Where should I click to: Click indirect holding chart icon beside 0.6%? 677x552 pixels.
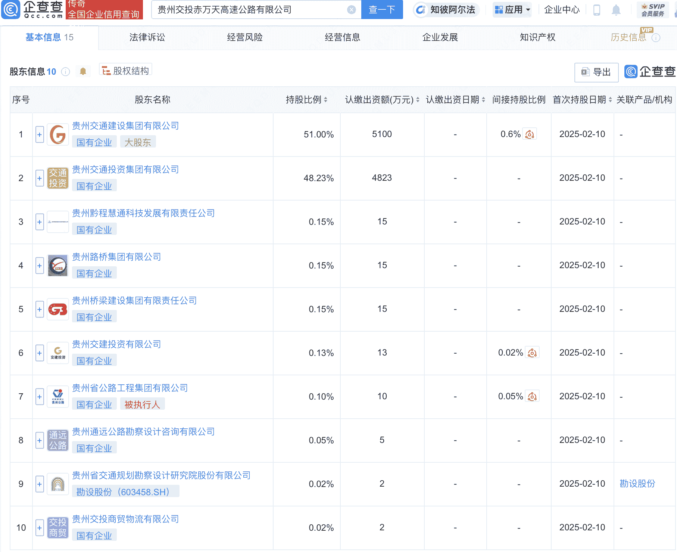coord(530,134)
